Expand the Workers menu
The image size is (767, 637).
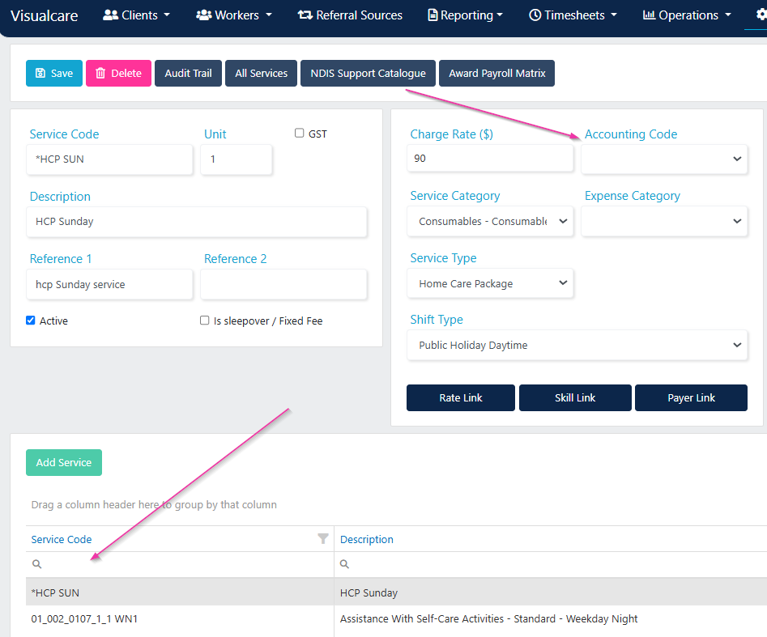coord(234,15)
